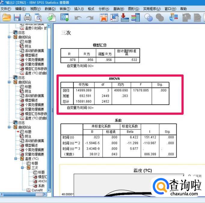
Task: Click the colored outline bars toolbar icon
Action: [x=173, y=17]
